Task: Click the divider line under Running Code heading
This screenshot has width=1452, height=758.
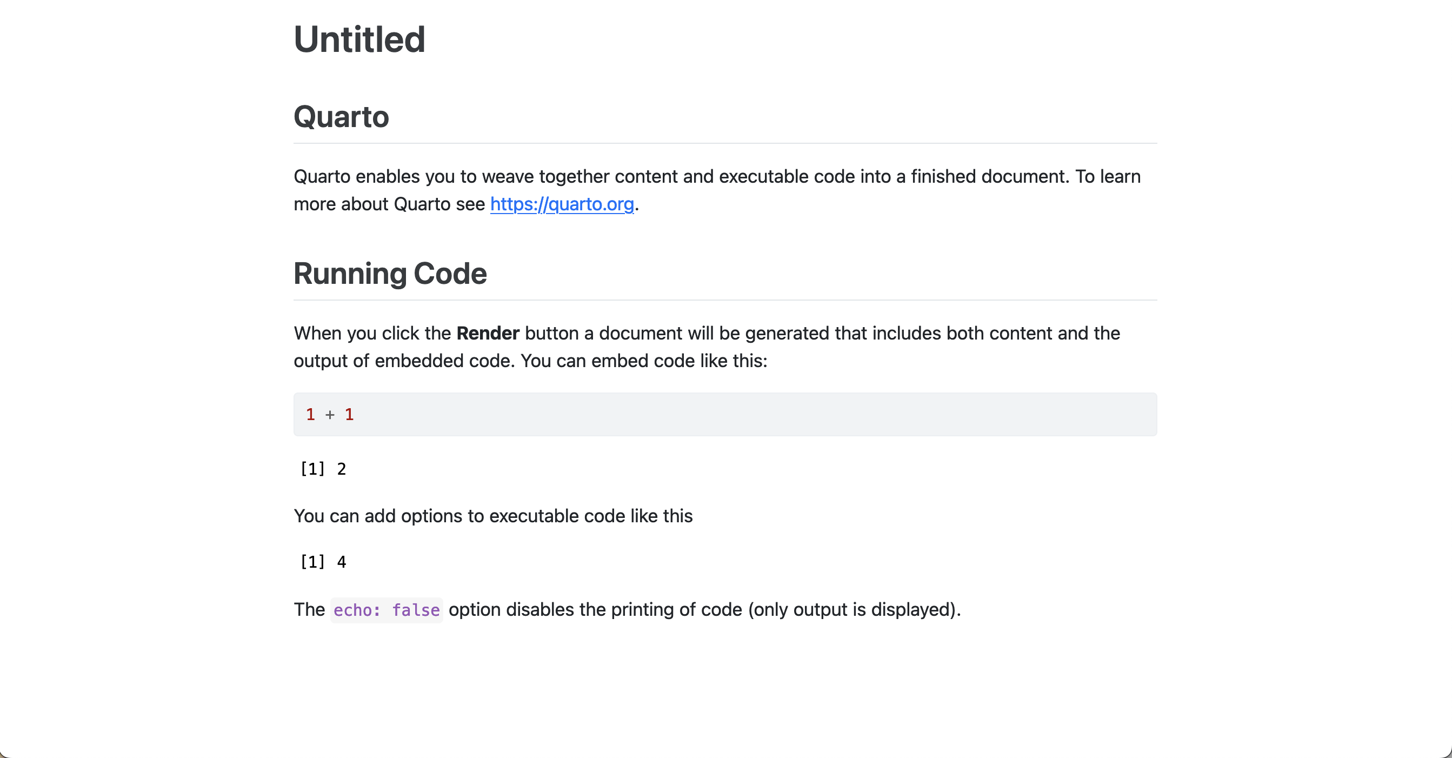Action: coord(725,301)
